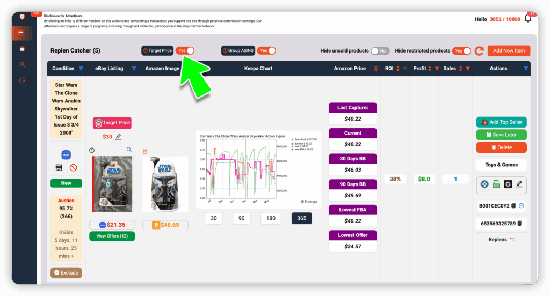Click the Save Later button
550x296 pixels.
coord(501,135)
